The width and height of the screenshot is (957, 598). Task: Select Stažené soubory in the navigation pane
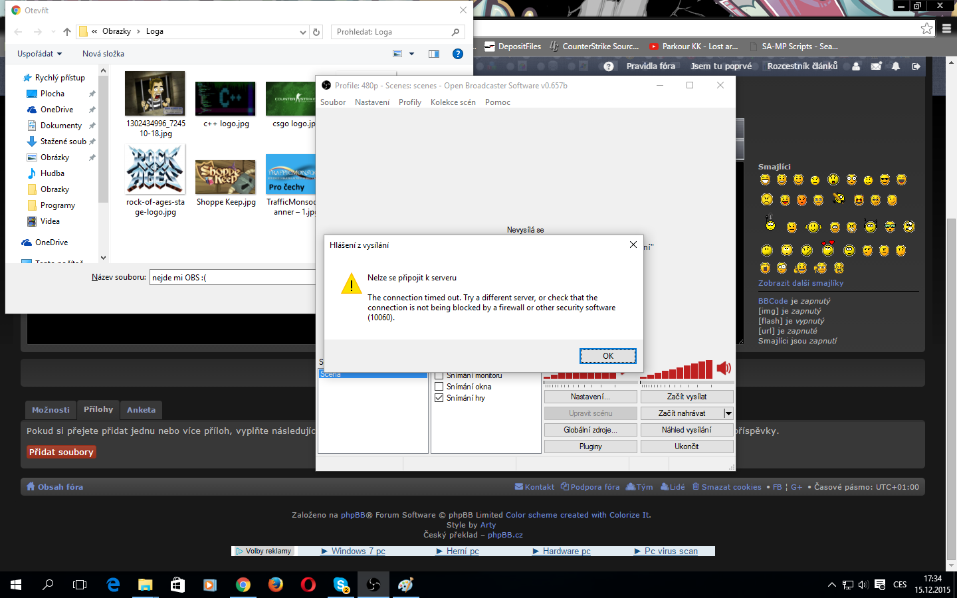63,142
